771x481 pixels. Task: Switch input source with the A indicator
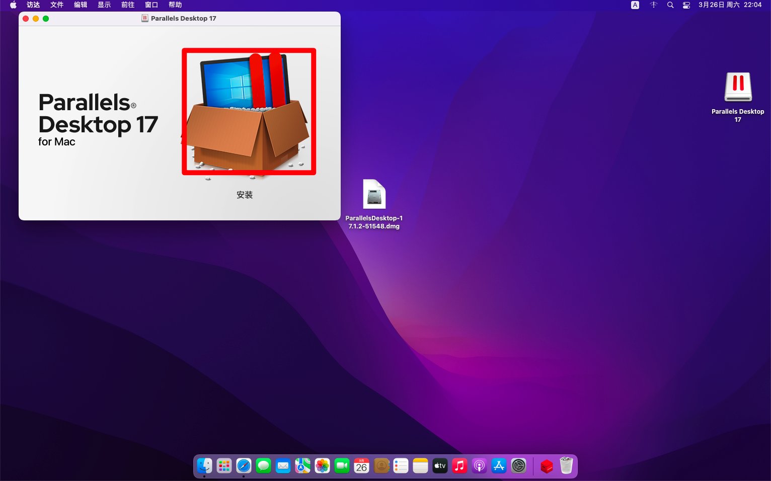(x=635, y=5)
